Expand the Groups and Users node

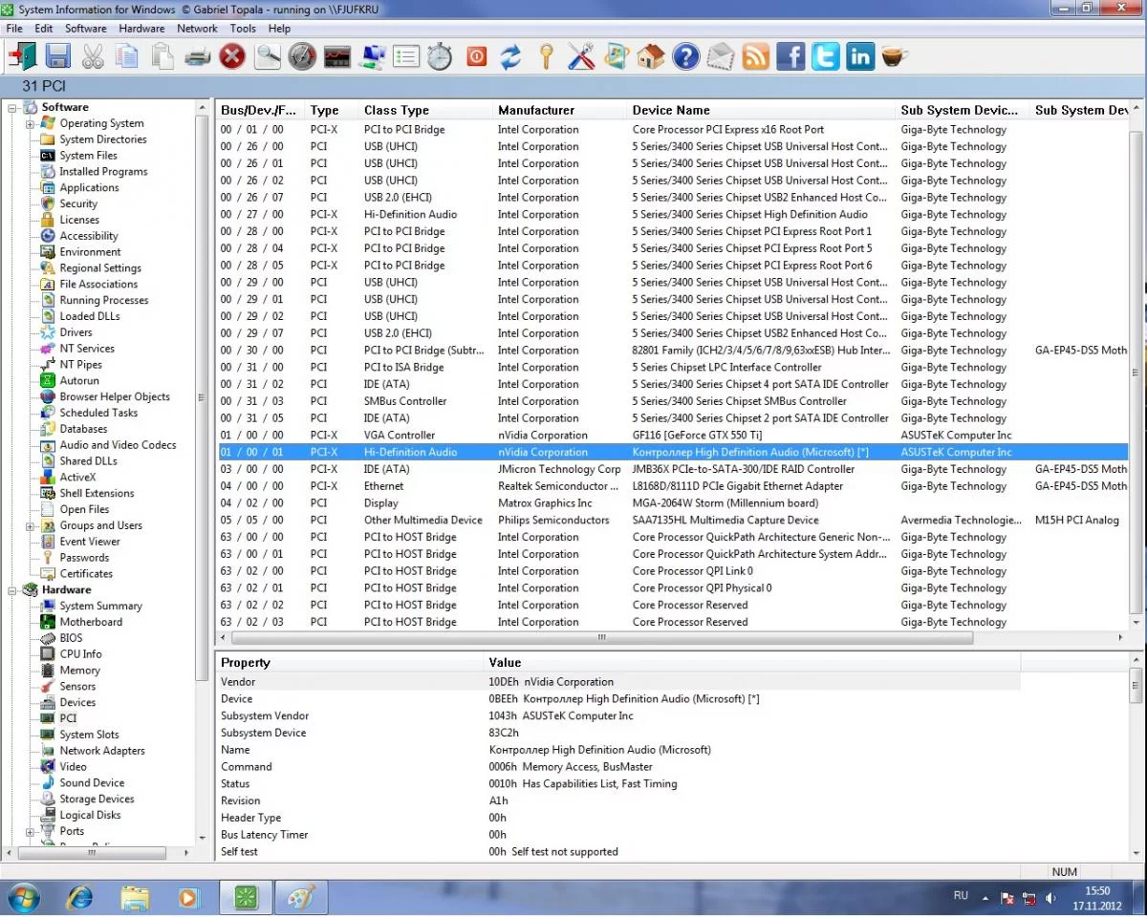[31, 525]
